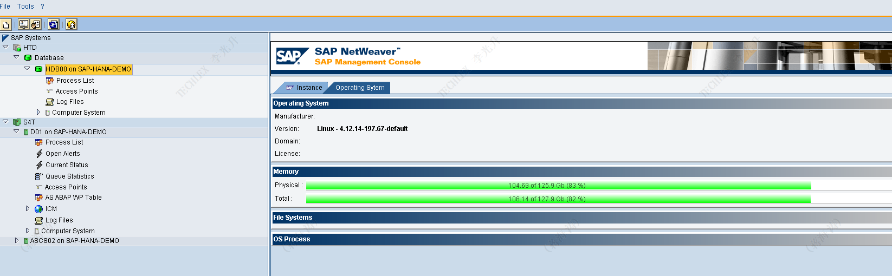Click the SAP Systems root flag icon

(5, 38)
